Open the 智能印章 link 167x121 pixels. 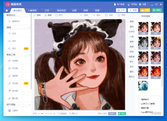(145, 108)
